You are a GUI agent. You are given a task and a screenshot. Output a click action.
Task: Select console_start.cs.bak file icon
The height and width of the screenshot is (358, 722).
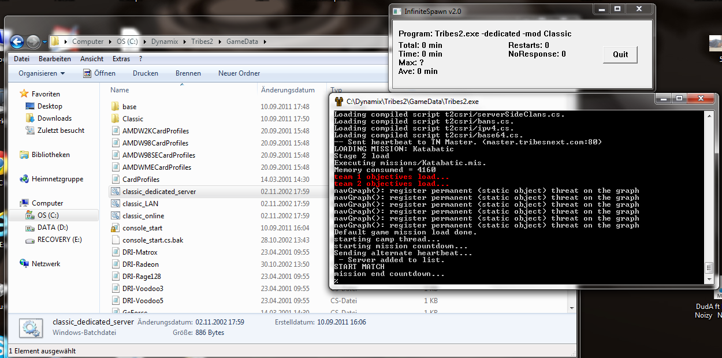pyautogui.click(x=114, y=240)
